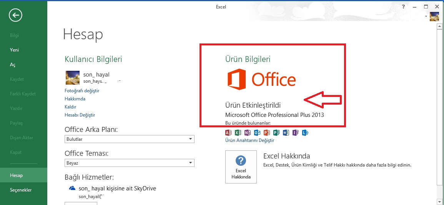
Task: Click Ürün Anahtarını Değiştir link
Action: click(x=249, y=140)
